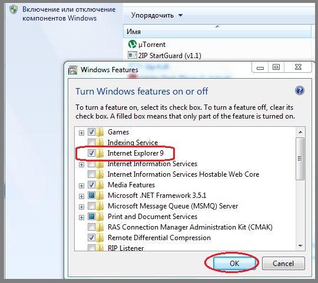
Task: Uncheck Remote Differential Compression checkbox
Action: (x=91, y=238)
